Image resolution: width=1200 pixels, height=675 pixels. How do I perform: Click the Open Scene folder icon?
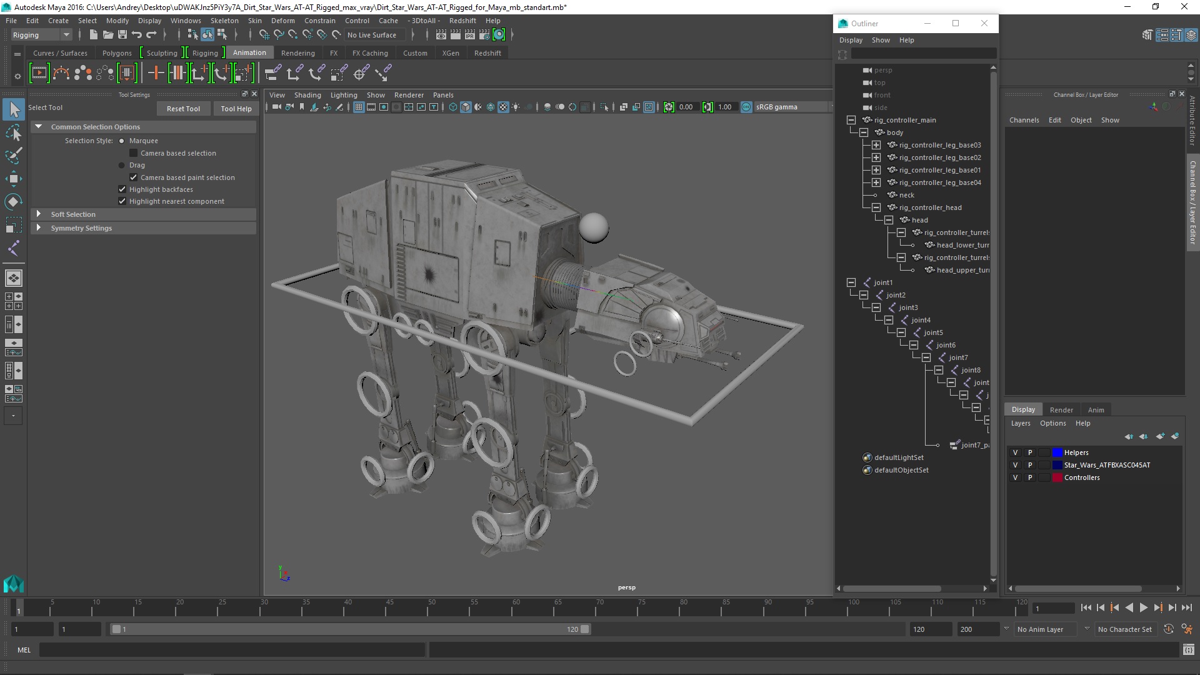coord(107,35)
